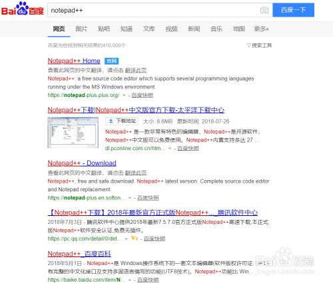Click the baike.baidu.com/item green URL
The height and width of the screenshot is (283, 333).
86,280
